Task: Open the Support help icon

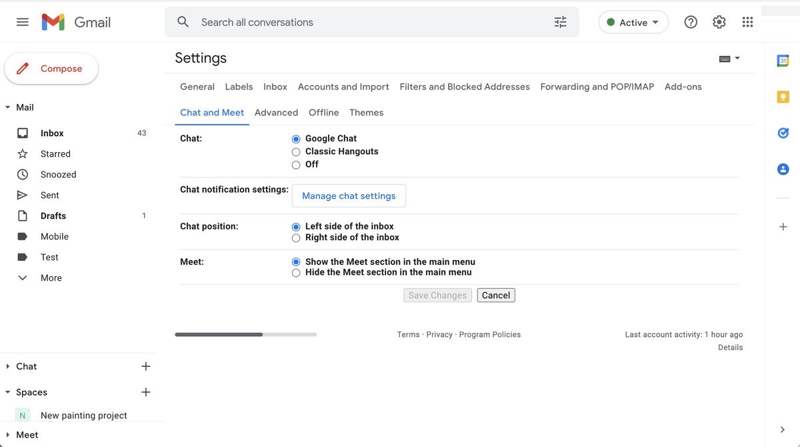Action: pyautogui.click(x=691, y=22)
